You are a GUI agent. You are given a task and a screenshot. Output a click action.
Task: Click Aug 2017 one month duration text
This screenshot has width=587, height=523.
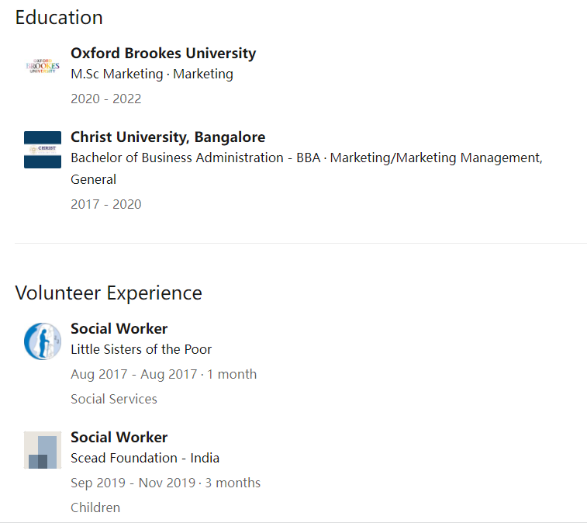[x=164, y=374]
